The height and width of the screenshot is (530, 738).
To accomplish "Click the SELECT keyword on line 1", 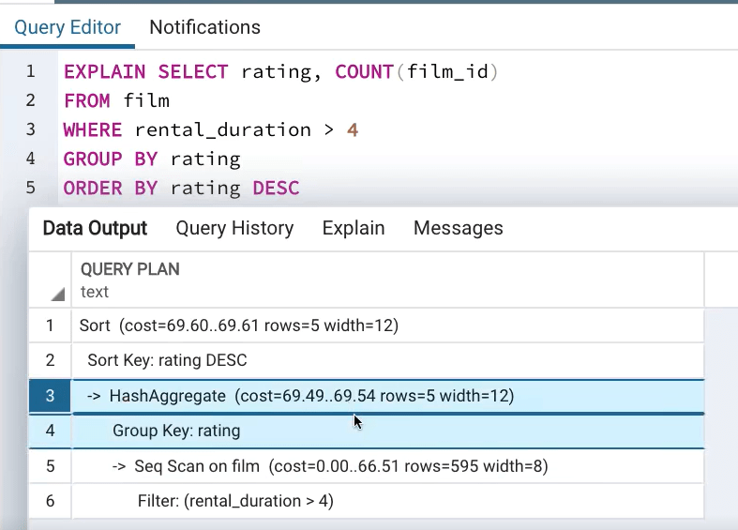I will click(x=193, y=72).
